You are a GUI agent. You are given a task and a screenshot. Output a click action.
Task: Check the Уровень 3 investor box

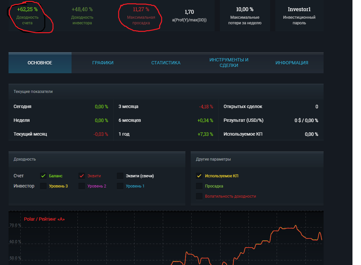click(43, 186)
